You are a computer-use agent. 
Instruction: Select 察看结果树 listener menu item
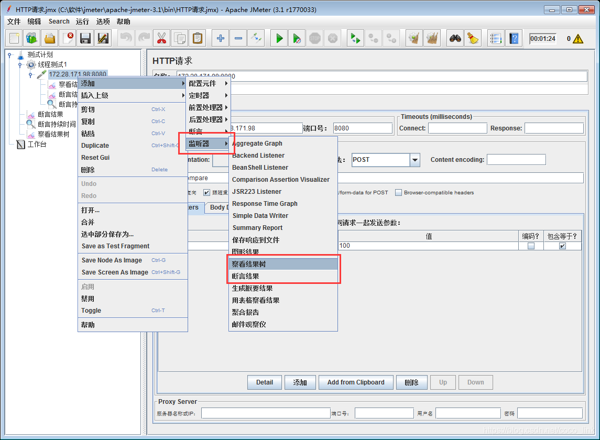click(x=283, y=264)
